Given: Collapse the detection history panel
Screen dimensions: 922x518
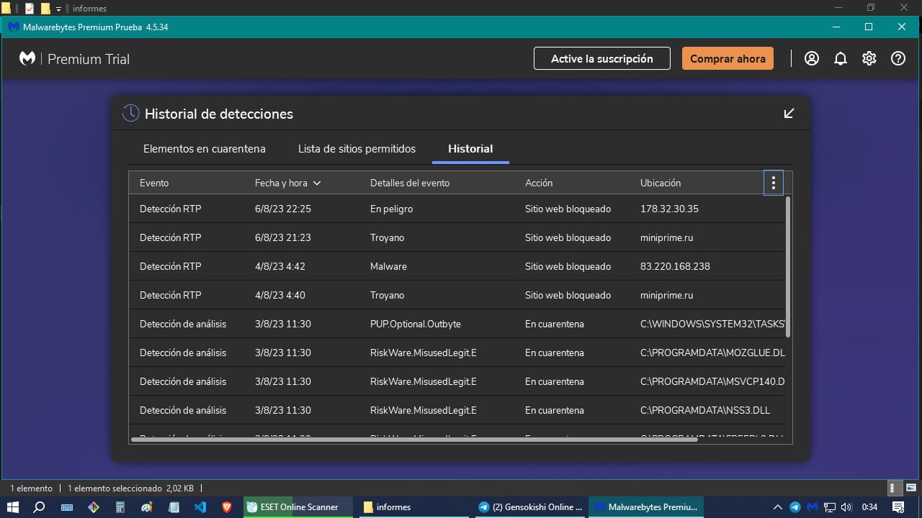Looking at the screenshot, I should click(789, 113).
